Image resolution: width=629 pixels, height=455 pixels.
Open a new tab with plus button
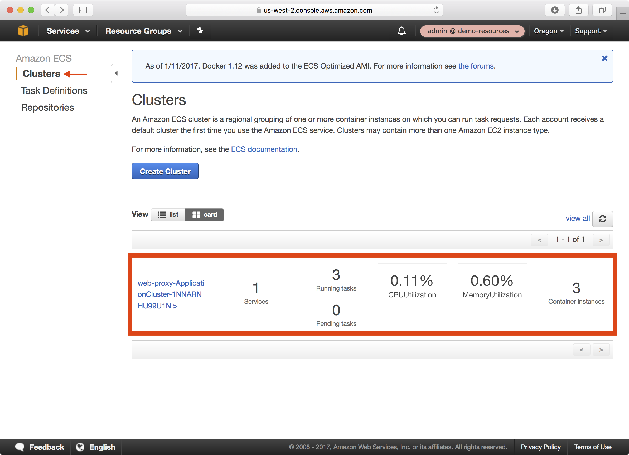tap(623, 13)
